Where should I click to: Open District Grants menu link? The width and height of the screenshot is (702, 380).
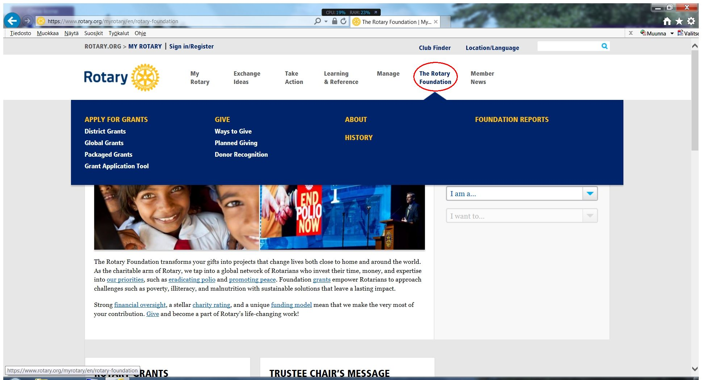[105, 131]
